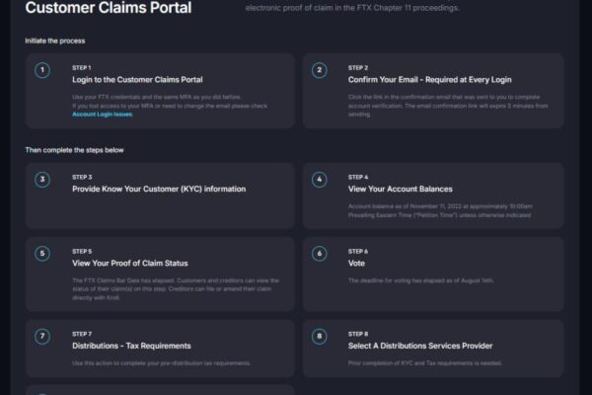Click the 'STEP 7' label

pyautogui.click(x=82, y=334)
